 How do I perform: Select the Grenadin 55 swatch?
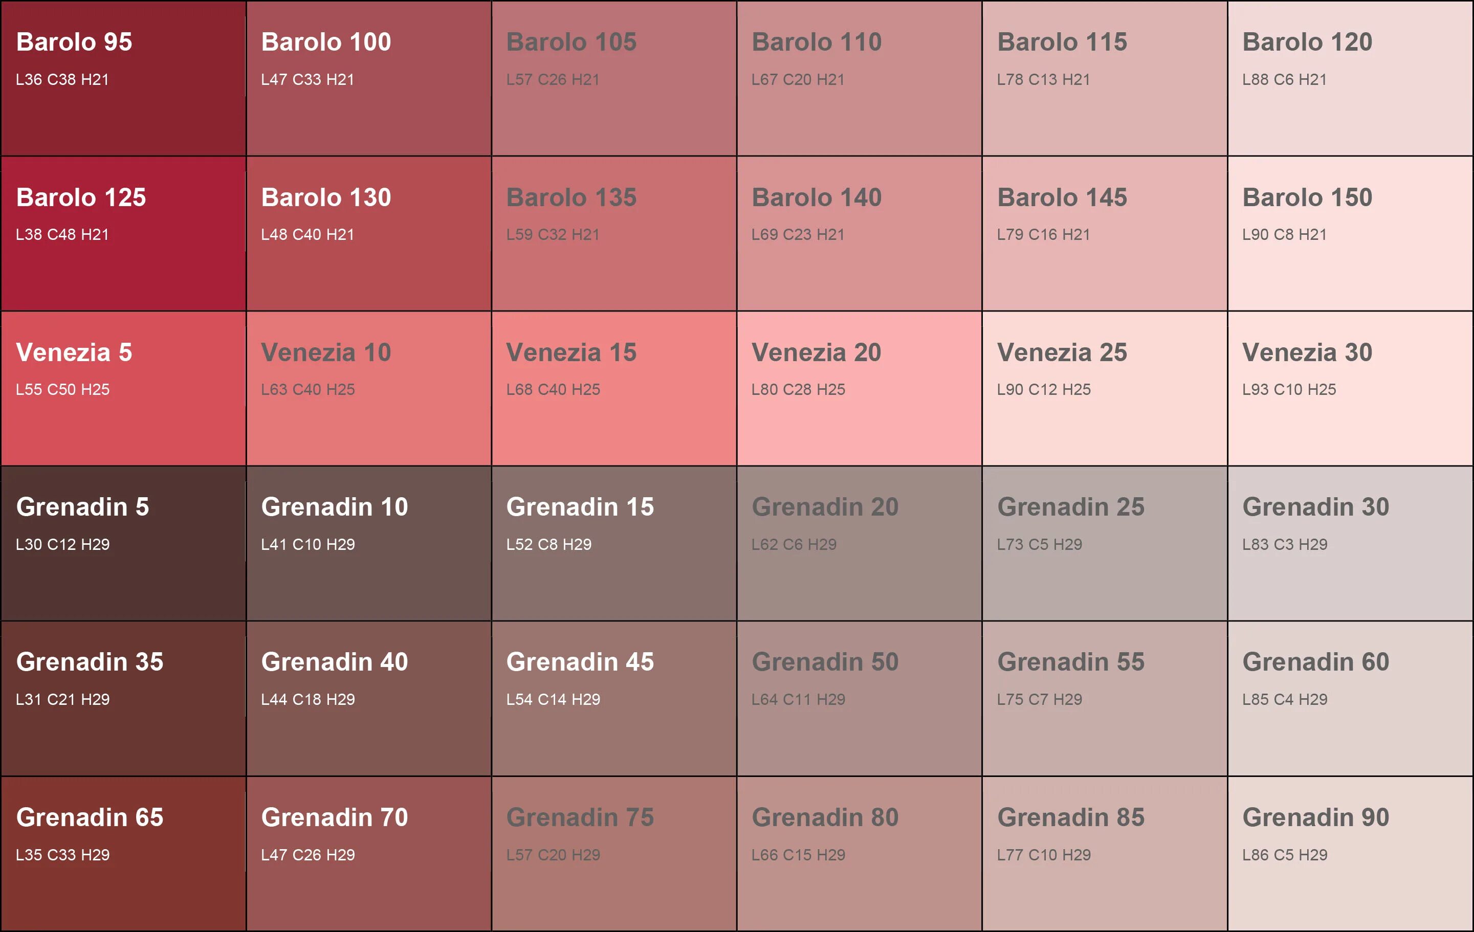click(1105, 699)
